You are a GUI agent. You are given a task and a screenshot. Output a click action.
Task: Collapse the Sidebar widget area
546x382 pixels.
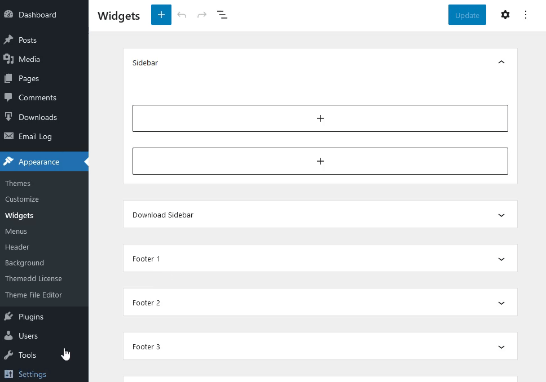click(x=501, y=63)
